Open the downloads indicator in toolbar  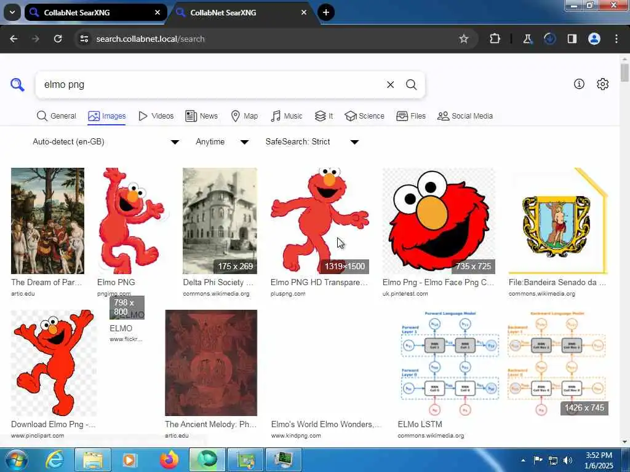pos(549,39)
